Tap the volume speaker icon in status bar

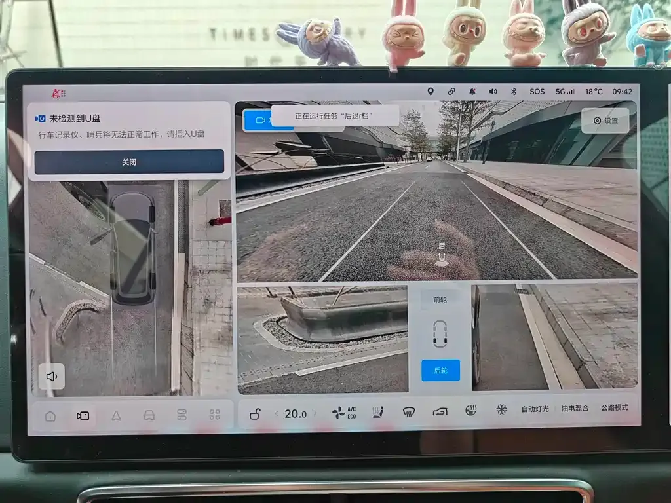pyautogui.click(x=493, y=92)
